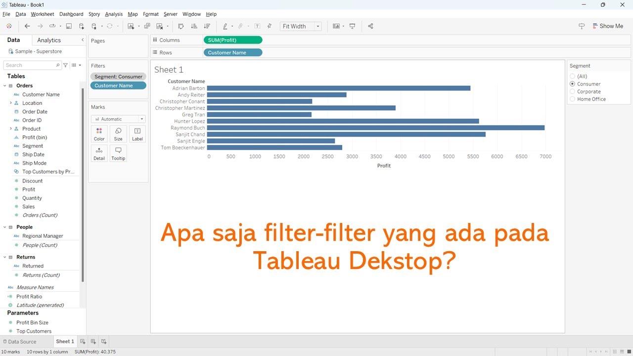Sort descending using toolbar icon
633x356 pixels.
(207, 26)
